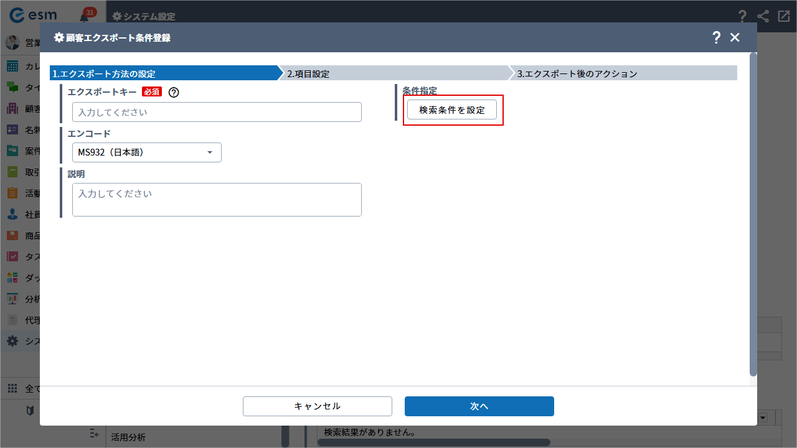Click the system settings gear in sidebar

click(12, 341)
